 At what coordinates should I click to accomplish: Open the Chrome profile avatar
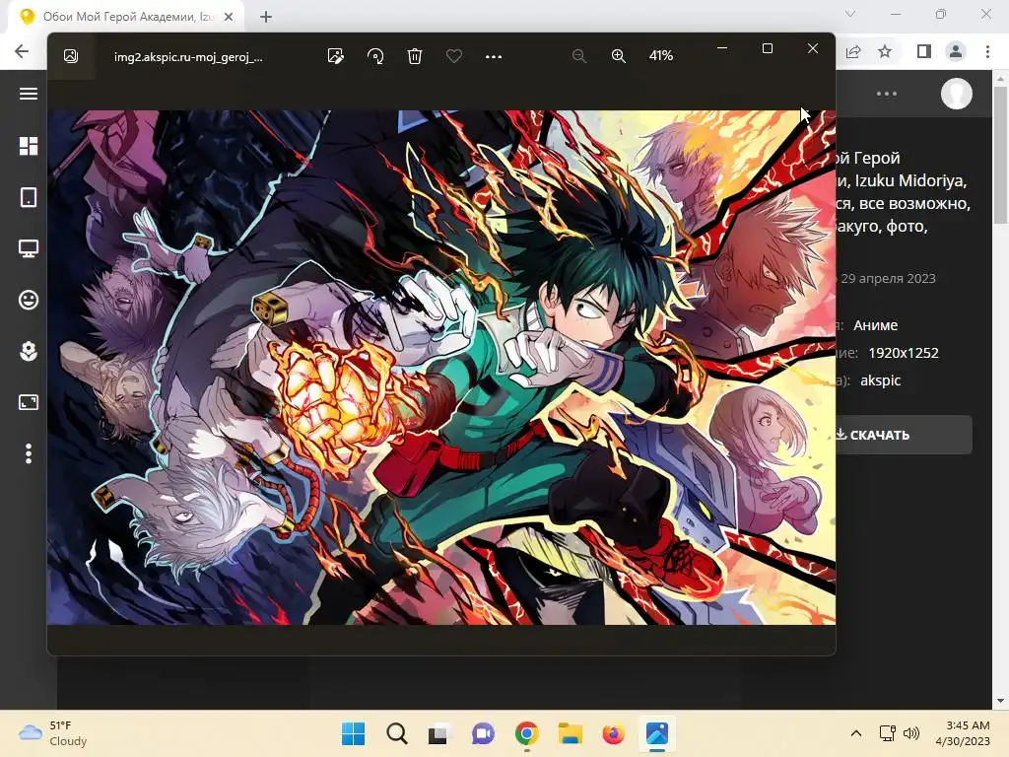tap(956, 51)
